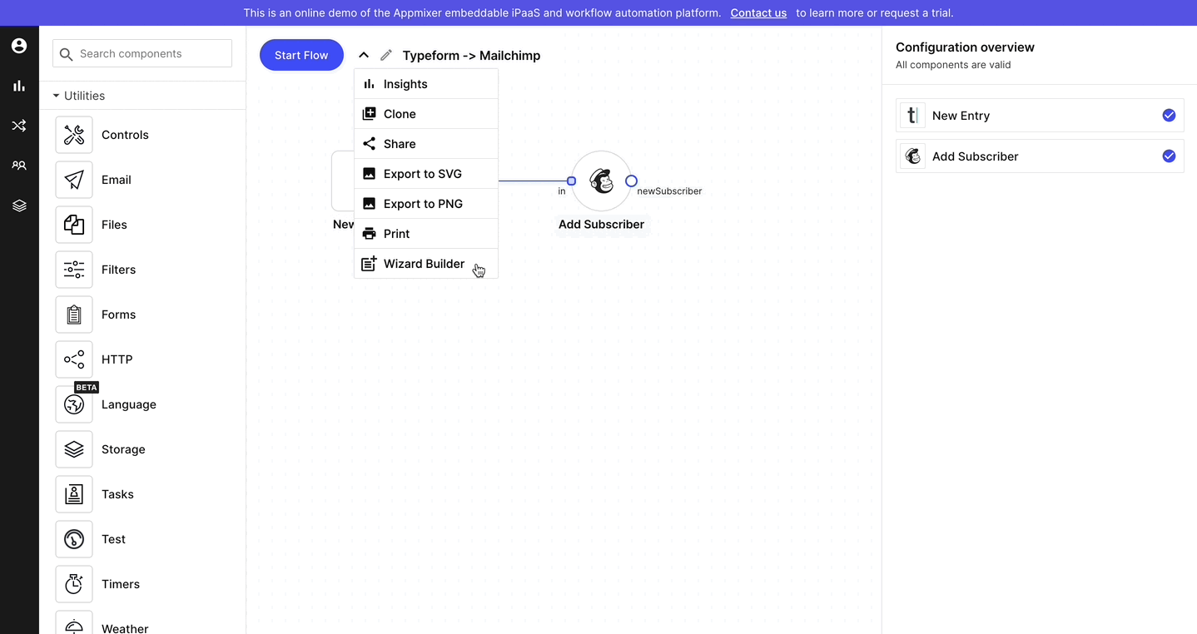Choose Export to PNG menu item

pyautogui.click(x=426, y=204)
